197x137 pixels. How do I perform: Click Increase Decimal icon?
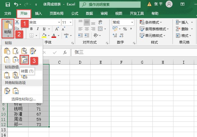click(115, 35)
